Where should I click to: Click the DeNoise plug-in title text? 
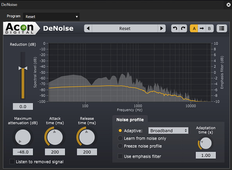click(58, 28)
